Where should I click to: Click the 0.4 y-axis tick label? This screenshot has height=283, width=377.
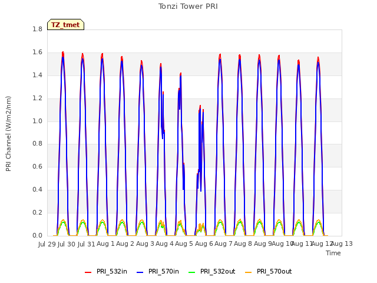click(x=37, y=190)
